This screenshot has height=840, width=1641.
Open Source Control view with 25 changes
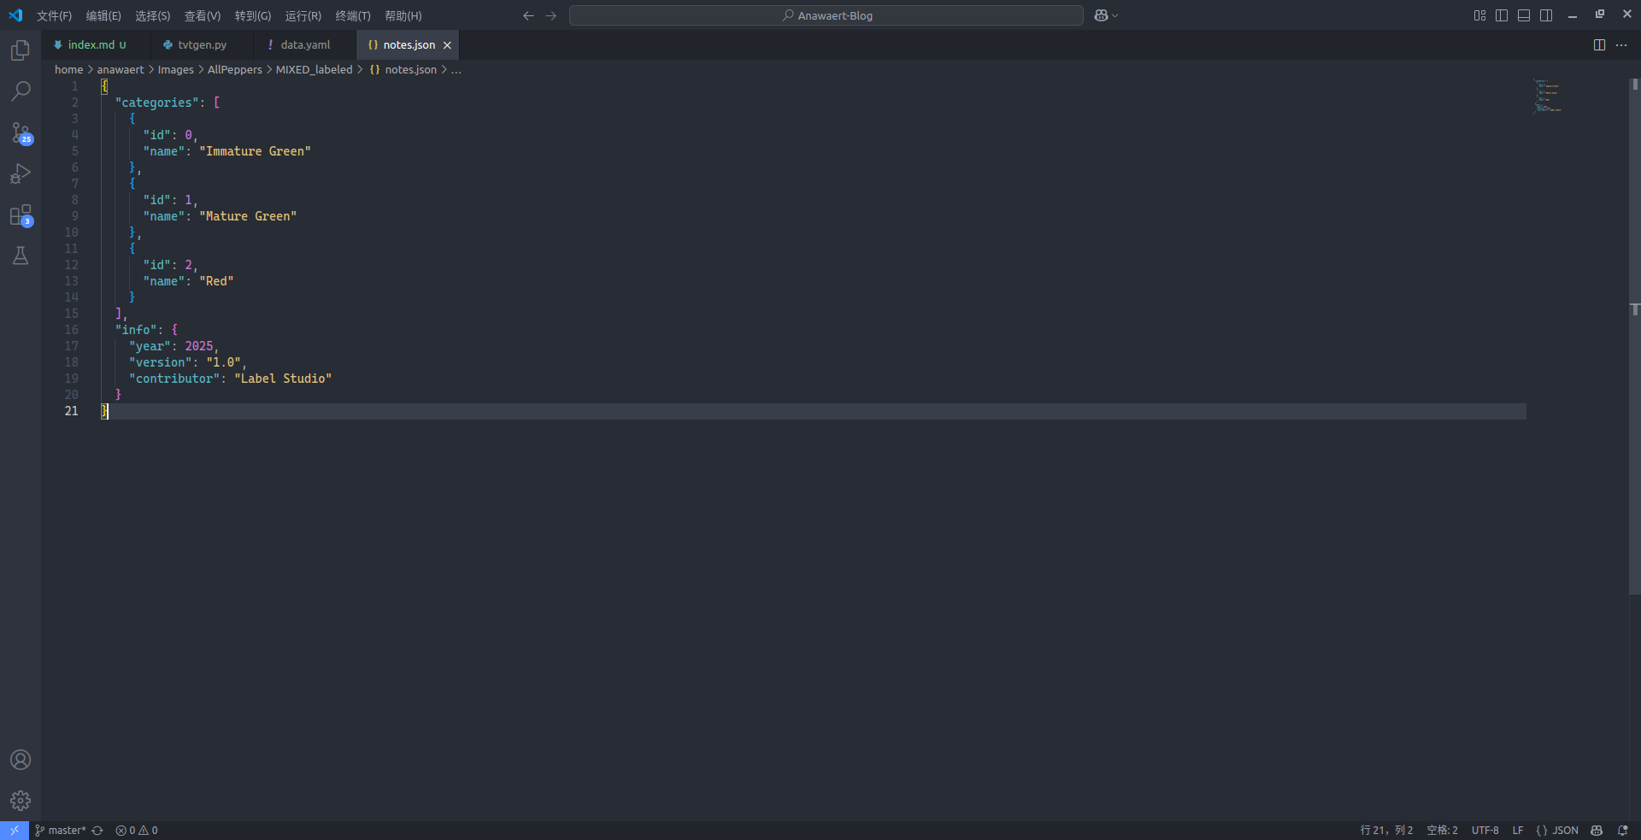pyautogui.click(x=21, y=132)
